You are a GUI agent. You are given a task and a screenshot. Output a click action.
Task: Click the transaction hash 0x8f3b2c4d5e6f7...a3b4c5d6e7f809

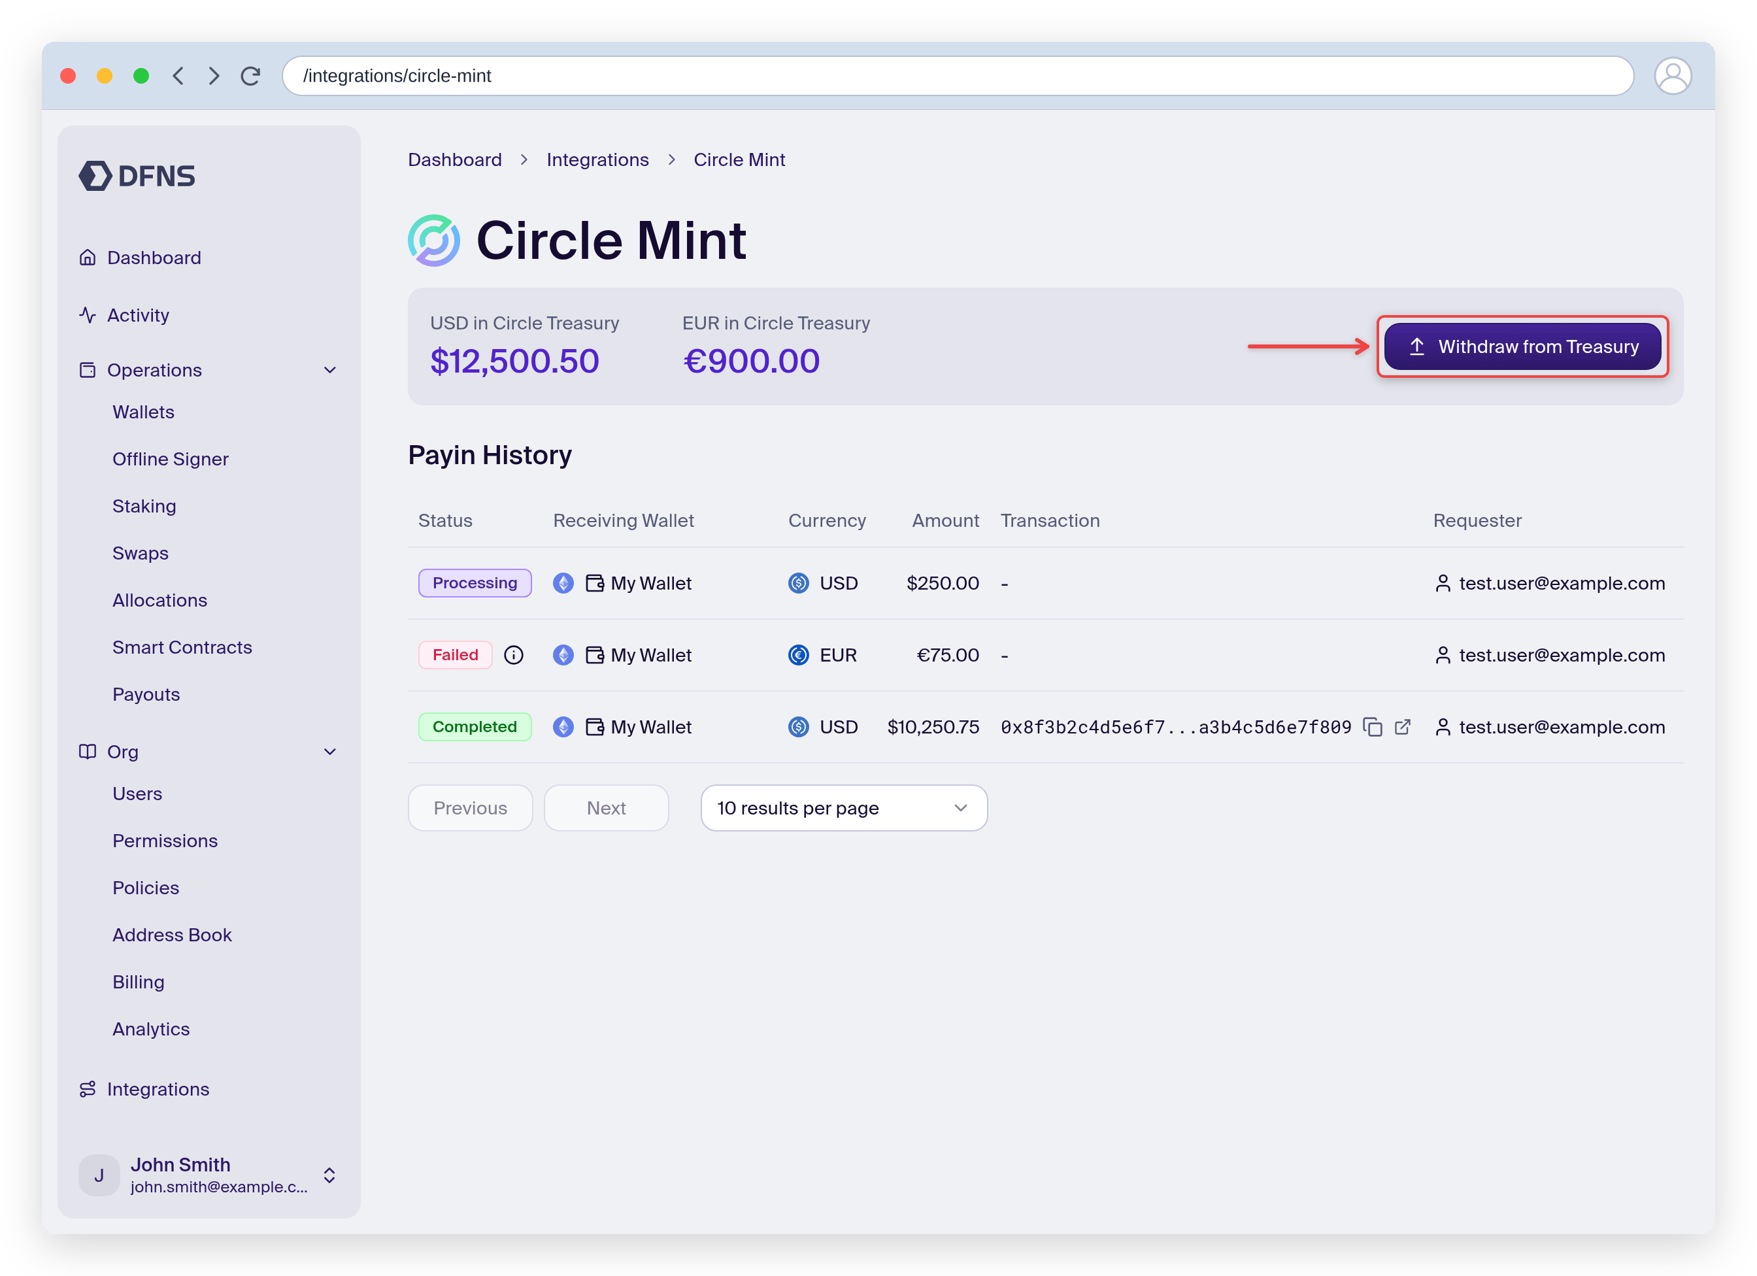click(x=1176, y=727)
